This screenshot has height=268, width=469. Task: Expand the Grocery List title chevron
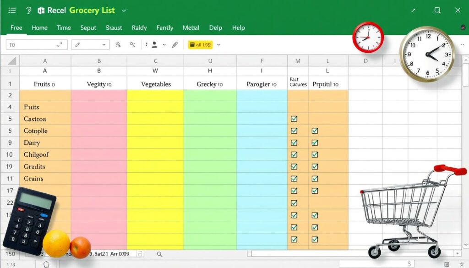124,11
